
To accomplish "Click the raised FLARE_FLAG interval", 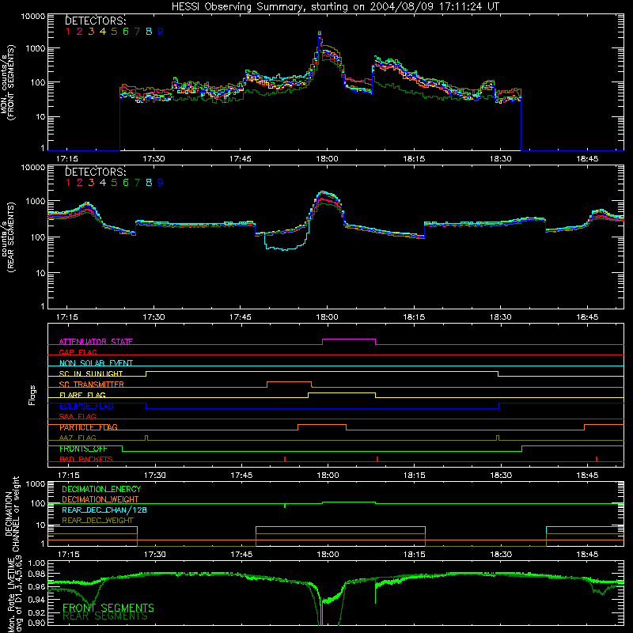I will pyautogui.click(x=342, y=392).
